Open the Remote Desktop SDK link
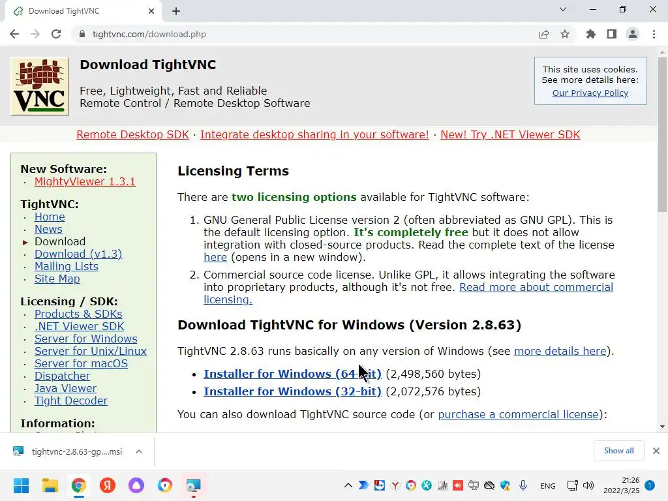The height and width of the screenshot is (501, 668). pos(132,134)
